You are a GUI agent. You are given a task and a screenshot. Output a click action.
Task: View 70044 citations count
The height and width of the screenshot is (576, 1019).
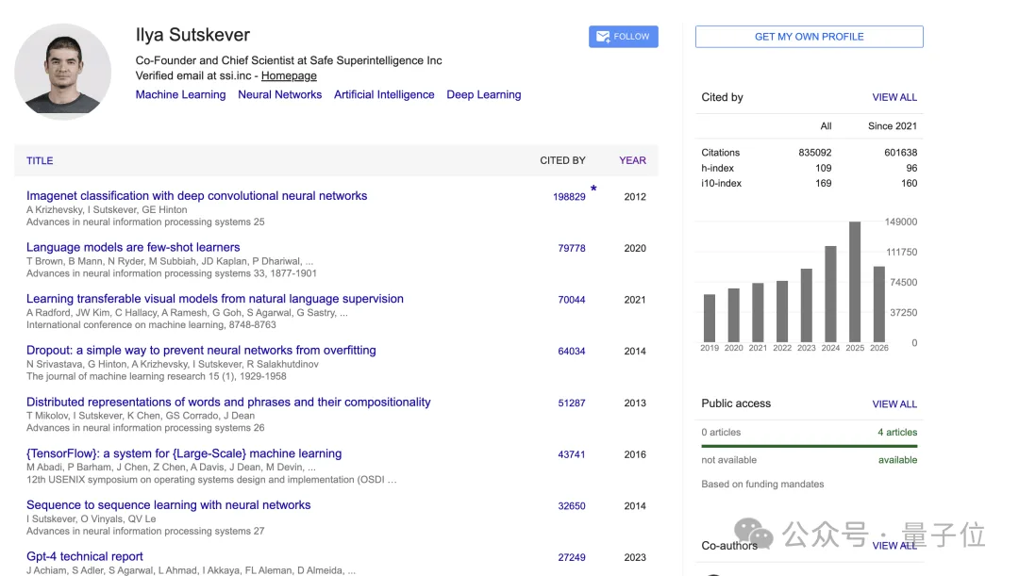coord(572,300)
